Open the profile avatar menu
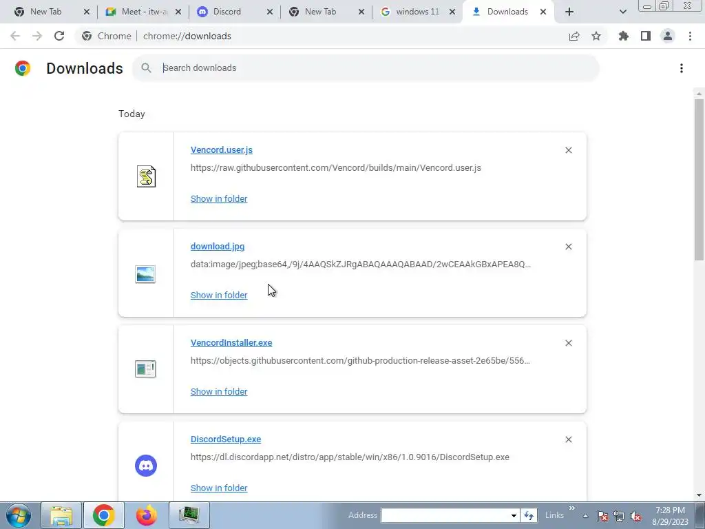This screenshot has height=529, width=705. point(668,36)
